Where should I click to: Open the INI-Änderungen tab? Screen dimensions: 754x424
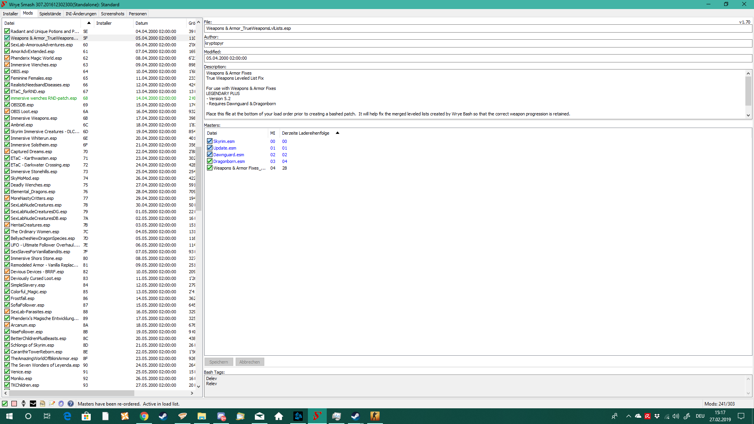[81, 14]
